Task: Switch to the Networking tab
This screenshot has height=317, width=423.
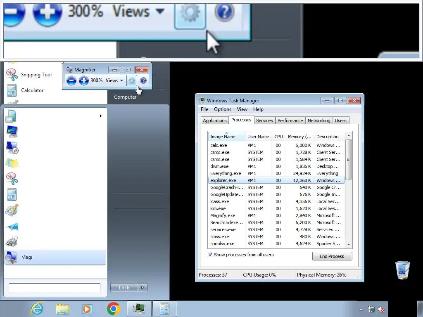Action: tap(319, 121)
